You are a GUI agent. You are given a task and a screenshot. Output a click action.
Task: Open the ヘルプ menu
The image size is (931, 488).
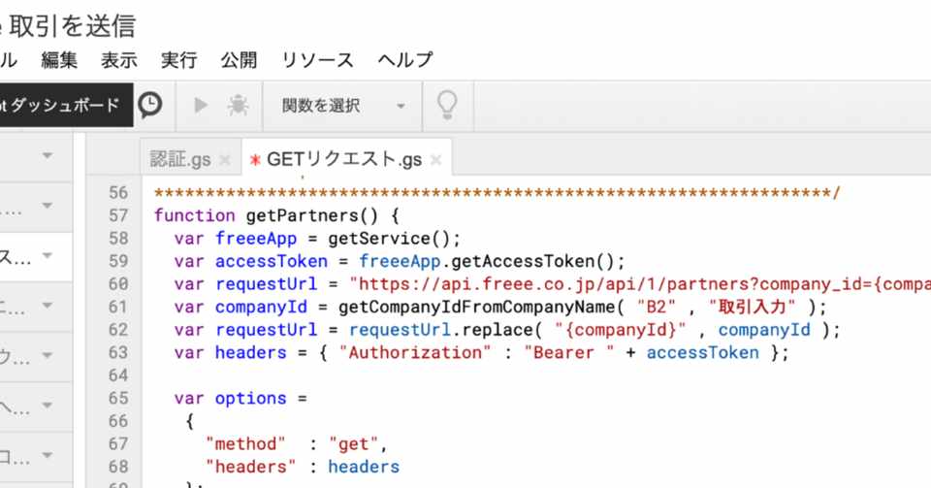pyautogui.click(x=405, y=60)
